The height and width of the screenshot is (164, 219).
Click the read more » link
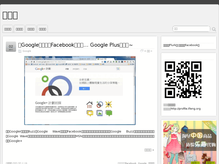tap(149, 150)
